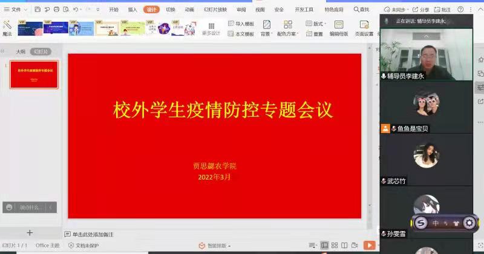The height and width of the screenshot is (254, 484).
Task: Select the first slide thumbnail
Action: coord(34,74)
